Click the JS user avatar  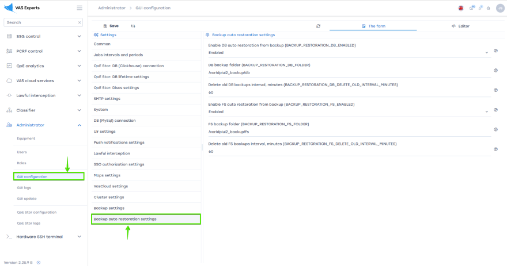pyautogui.click(x=499, y=8)
